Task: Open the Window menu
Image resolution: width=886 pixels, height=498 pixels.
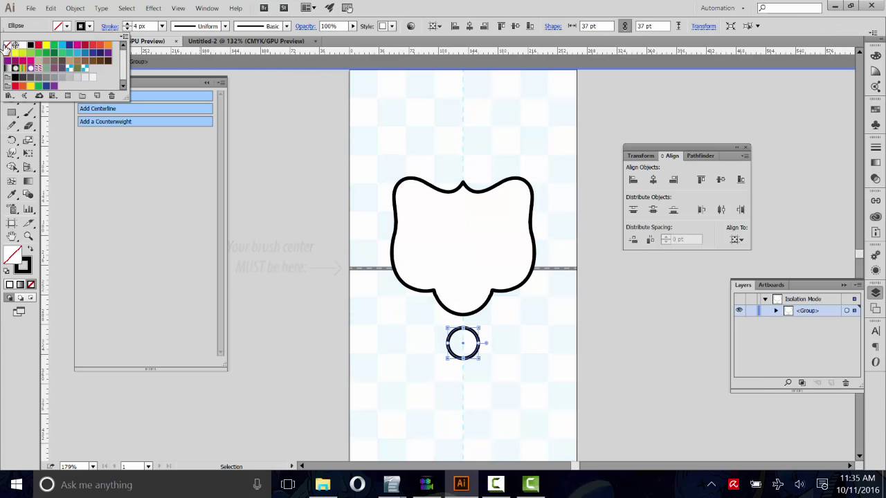Action: (207, 8)
